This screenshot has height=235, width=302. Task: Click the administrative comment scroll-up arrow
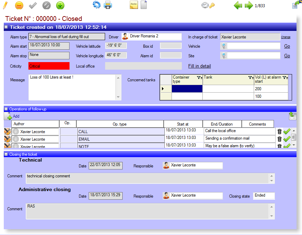272,207
